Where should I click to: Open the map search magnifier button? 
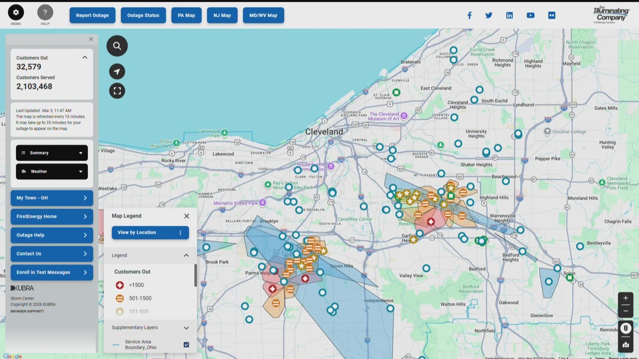[x=117, y=46]
